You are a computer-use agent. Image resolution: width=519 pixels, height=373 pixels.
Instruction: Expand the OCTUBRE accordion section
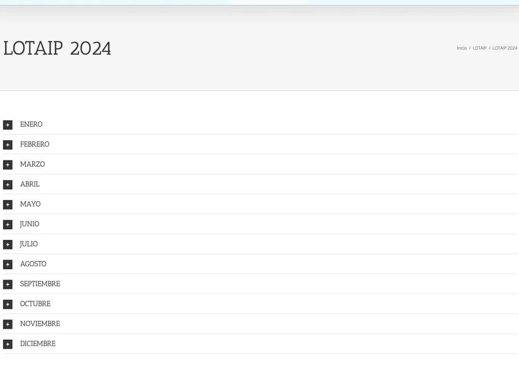35,304
